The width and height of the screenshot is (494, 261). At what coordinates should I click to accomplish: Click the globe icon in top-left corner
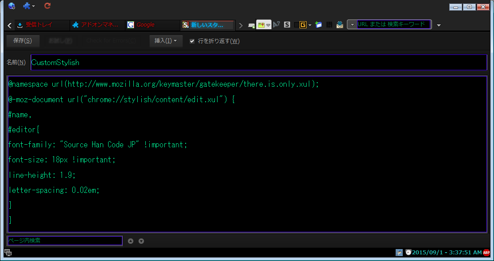pyautogui.click(x=12, y=6)
